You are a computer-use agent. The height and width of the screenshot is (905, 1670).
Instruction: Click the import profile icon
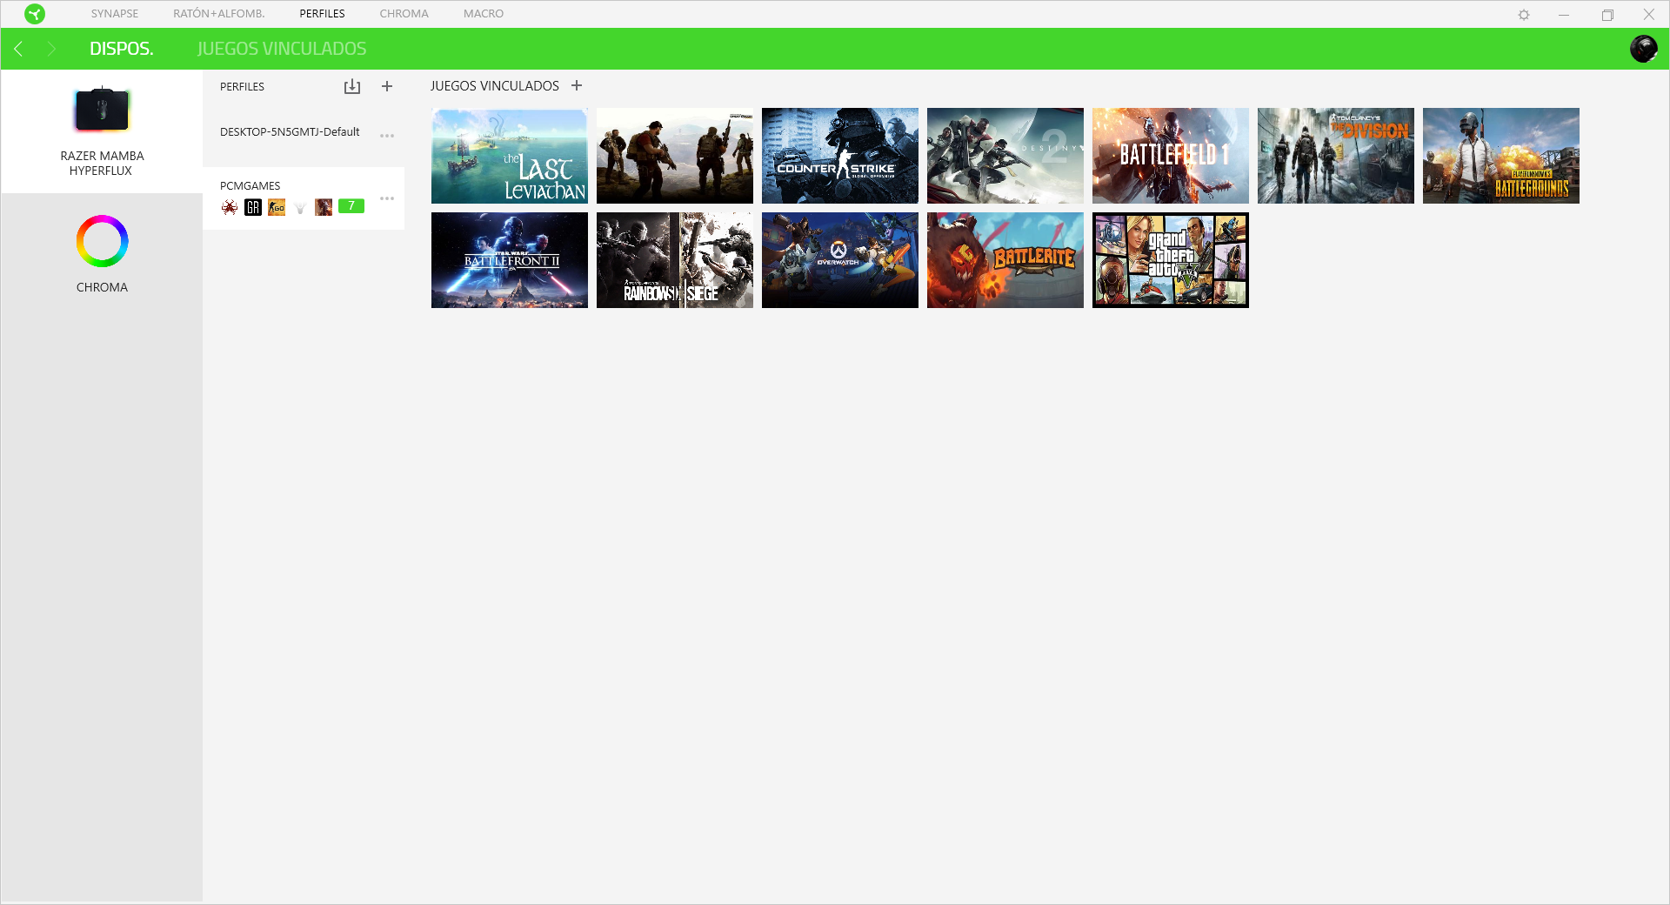[x=351, y=86]
